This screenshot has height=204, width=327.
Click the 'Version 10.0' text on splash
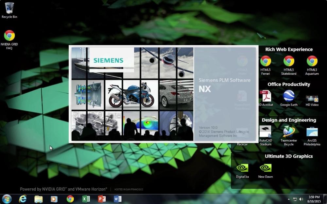click(208, 127)
